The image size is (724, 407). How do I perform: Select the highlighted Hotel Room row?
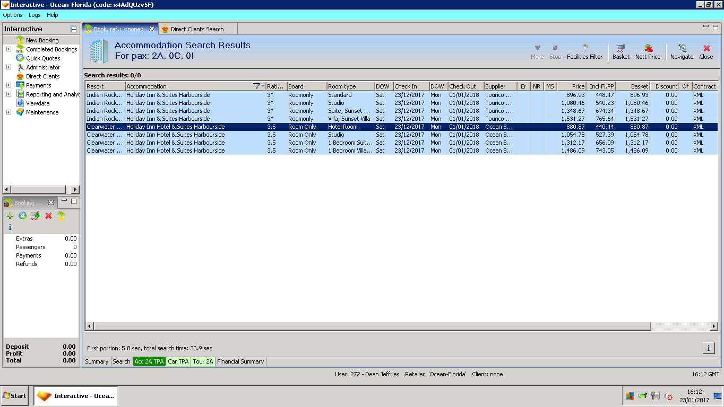pos(401,127)
